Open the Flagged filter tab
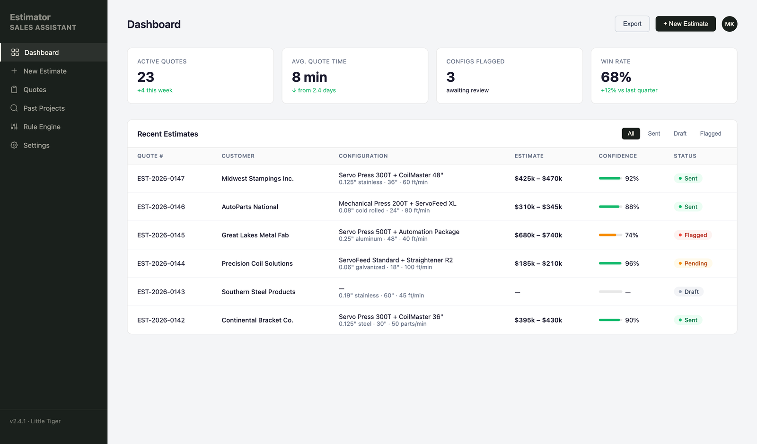The width and height of the screenshot is (757, 444). coord(710,133)
